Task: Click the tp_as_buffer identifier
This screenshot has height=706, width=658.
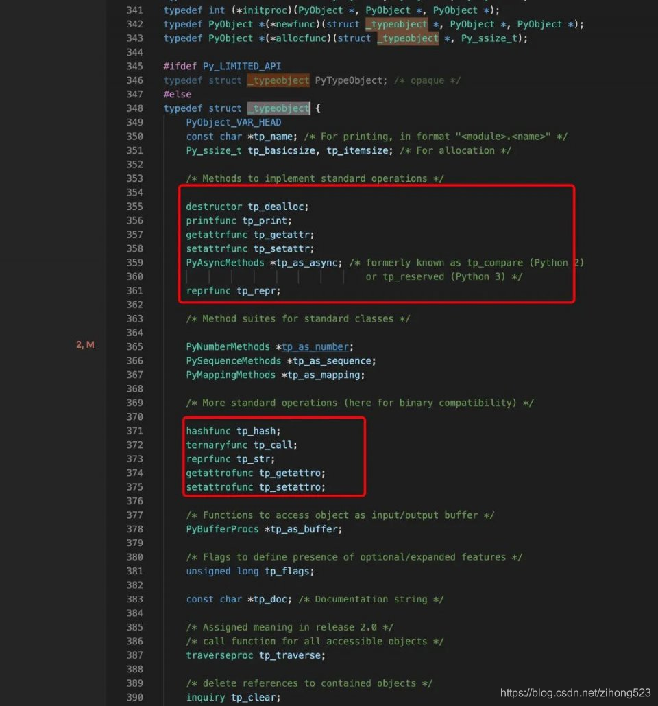Action: (304, 529)
